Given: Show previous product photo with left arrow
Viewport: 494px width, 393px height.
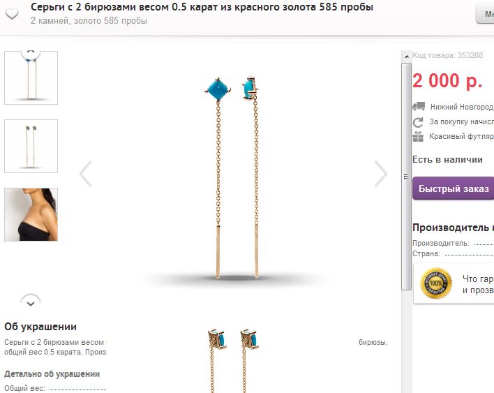Looking at the screenshot, I should 86,174.
